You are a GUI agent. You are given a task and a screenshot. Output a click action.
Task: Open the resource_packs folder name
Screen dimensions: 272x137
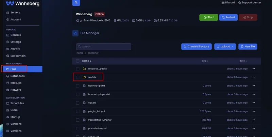click(97, 69)
